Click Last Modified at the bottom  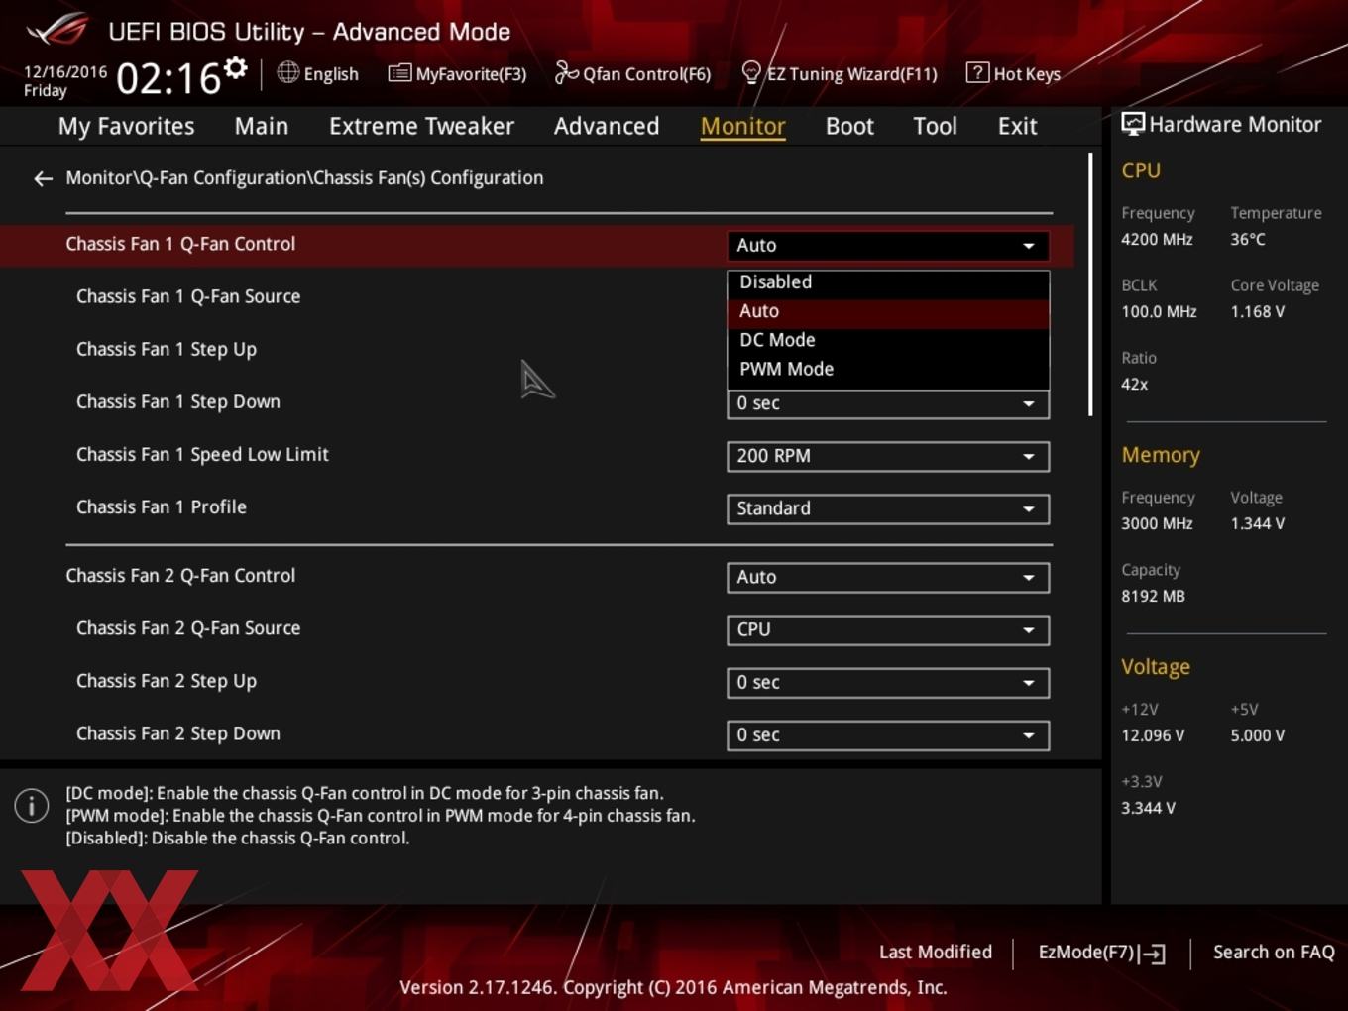pyautogui.click(x=936, y=952)
